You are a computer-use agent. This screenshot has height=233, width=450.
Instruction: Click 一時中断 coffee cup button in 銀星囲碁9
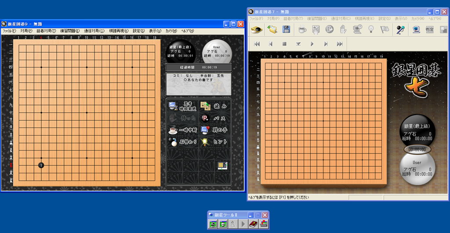(x=182, y=130)
